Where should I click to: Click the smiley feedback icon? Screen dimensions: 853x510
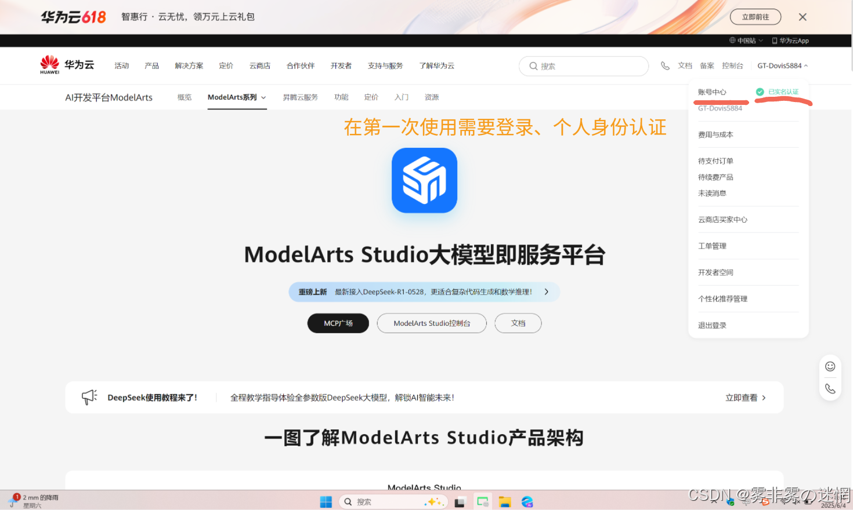[830, 366]
